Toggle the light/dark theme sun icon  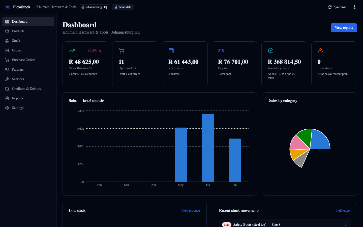coord(354,7)
